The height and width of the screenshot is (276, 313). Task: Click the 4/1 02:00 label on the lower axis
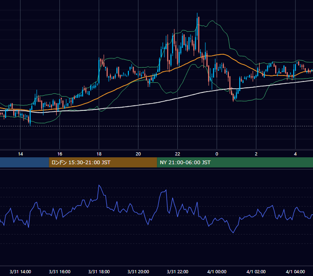(256, 271)
